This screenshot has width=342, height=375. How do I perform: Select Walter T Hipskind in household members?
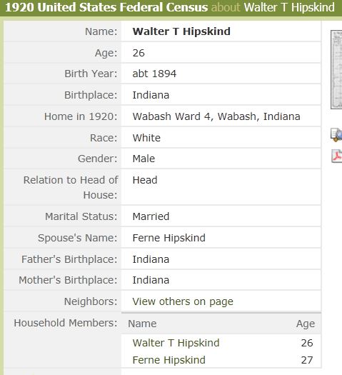[176, 343]
